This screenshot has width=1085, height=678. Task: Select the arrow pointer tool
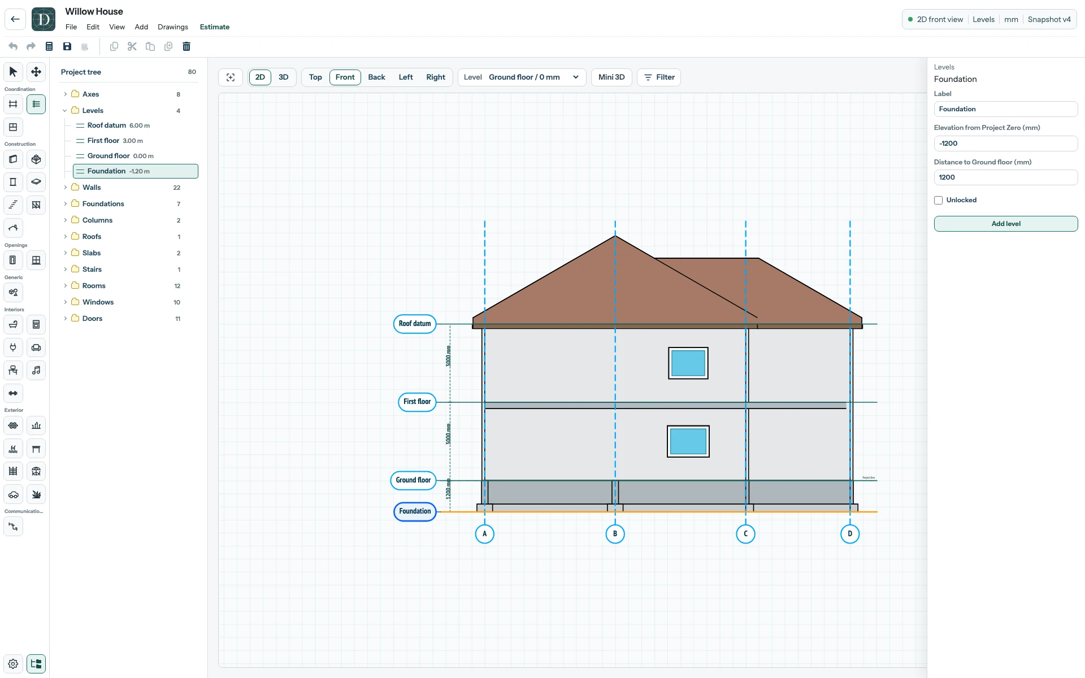[13, 72]
